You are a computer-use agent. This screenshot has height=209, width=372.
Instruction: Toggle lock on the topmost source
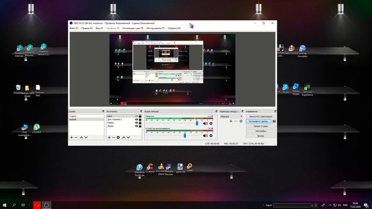click(x=140, y=116)
